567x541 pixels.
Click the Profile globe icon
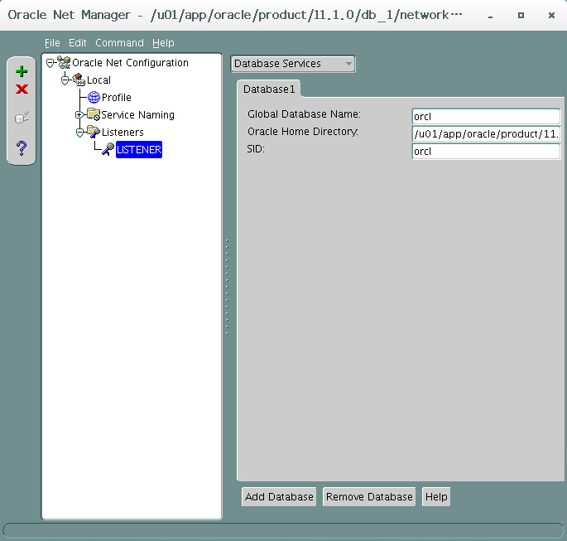pos(94,97)
